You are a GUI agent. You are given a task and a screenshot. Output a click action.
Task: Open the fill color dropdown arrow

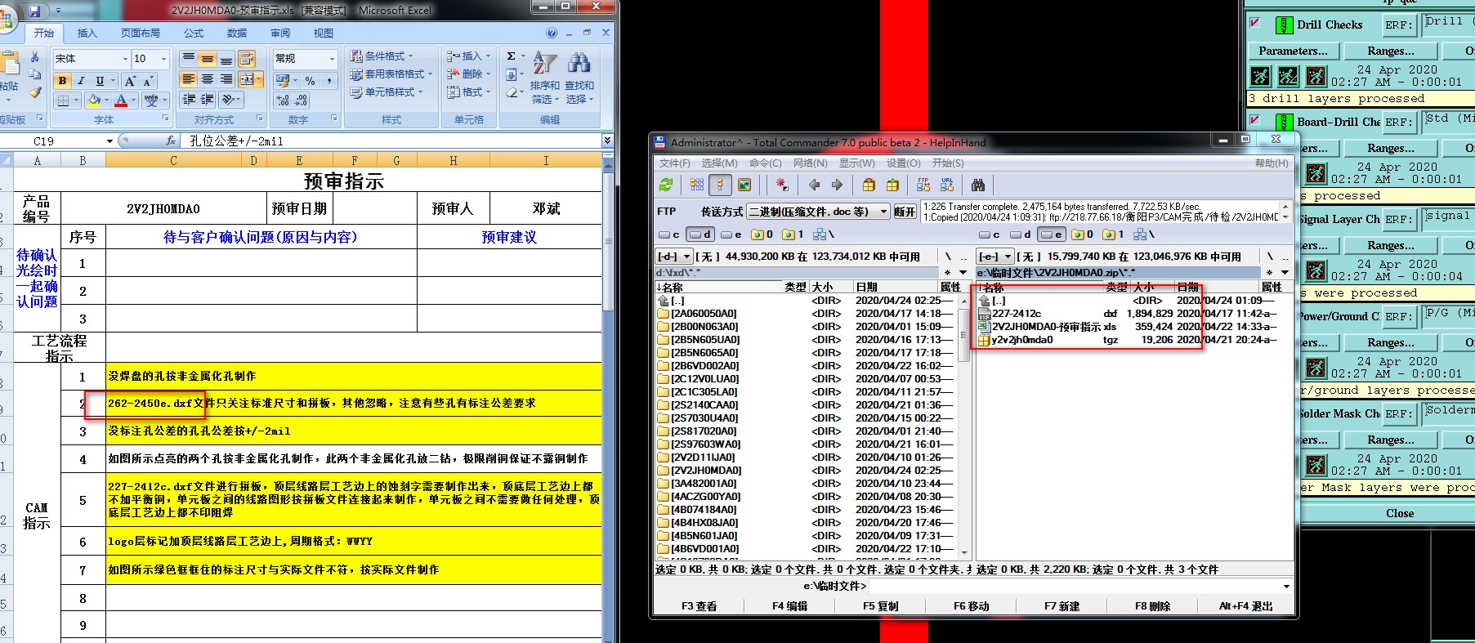pyautogui.click(x=106, y=100)
